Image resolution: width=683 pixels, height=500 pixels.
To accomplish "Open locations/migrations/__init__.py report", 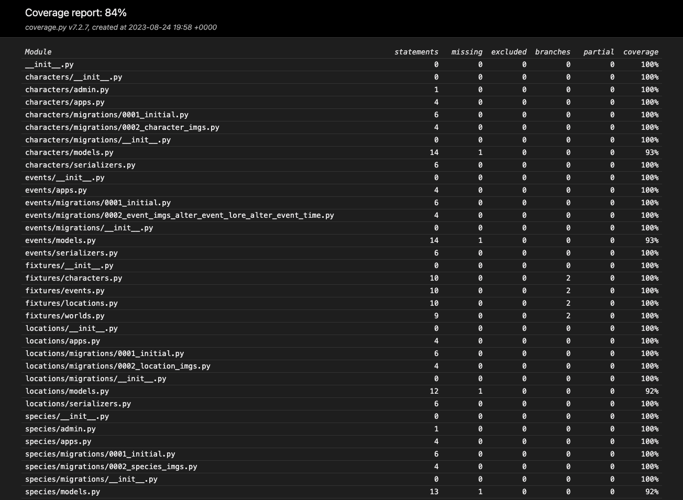I will 96,379.
